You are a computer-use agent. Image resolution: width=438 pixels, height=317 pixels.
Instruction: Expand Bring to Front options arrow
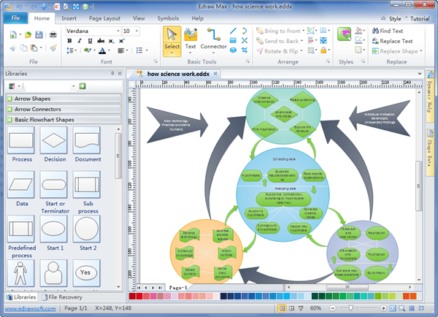[x=304, y=31]
